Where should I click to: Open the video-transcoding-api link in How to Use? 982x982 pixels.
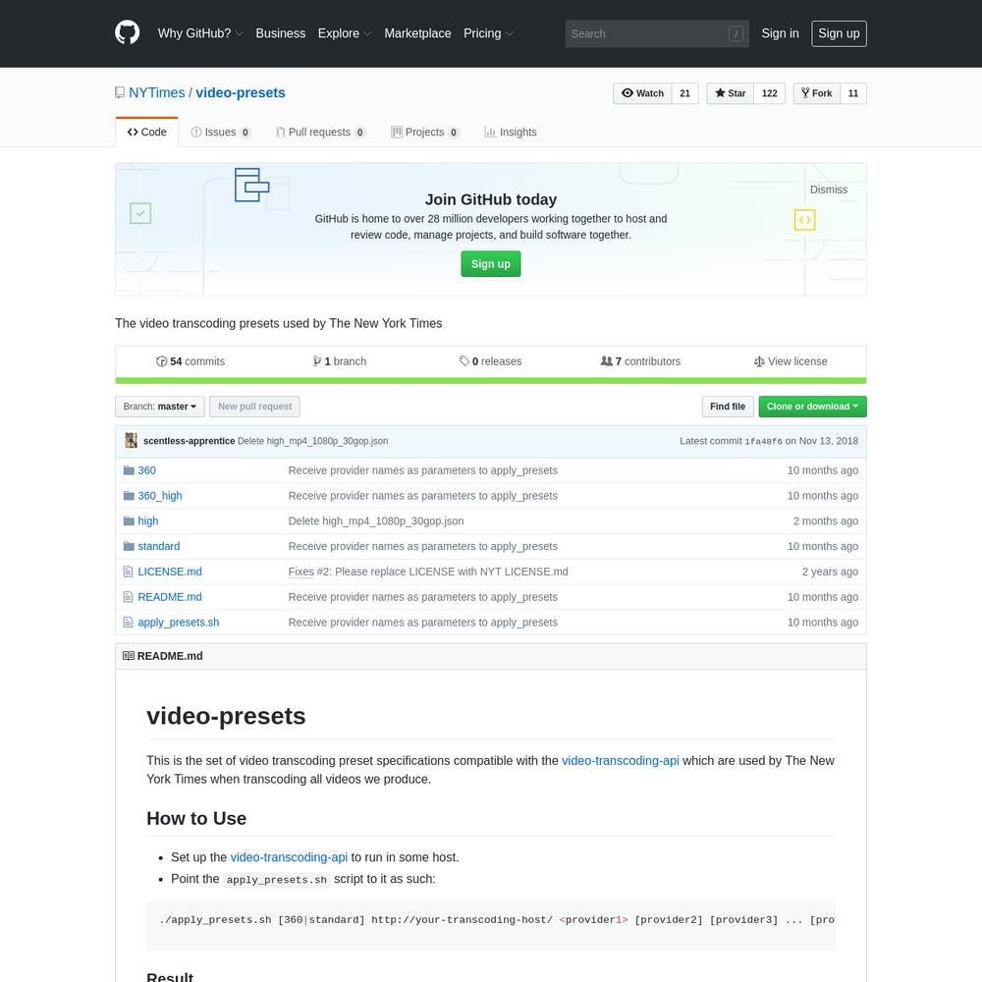click(x=289, y=857)
